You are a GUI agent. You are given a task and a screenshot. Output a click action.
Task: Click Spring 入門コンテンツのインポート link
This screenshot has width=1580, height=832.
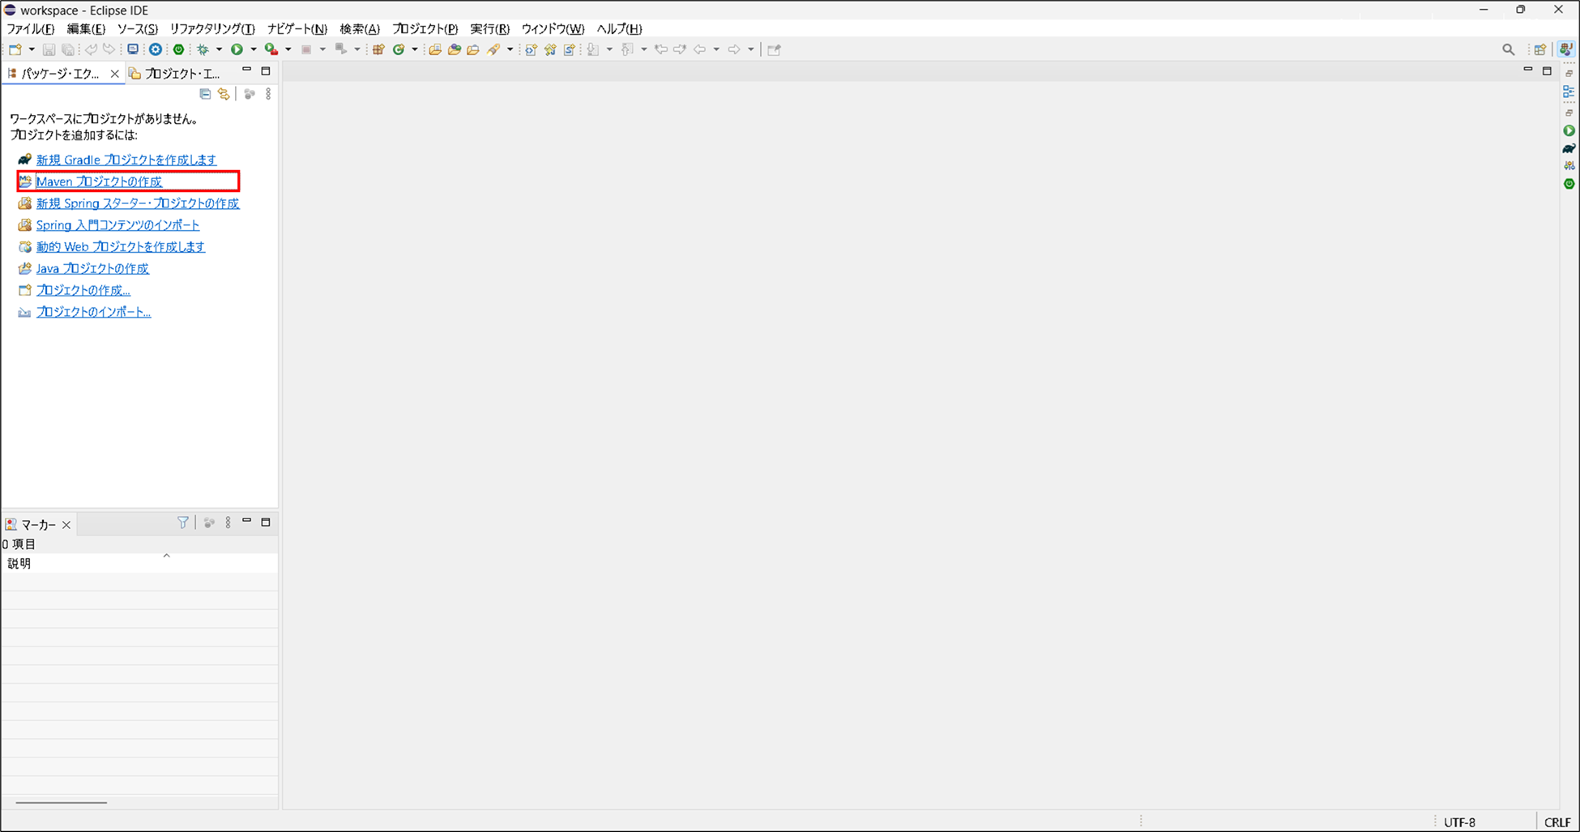click(x=117, y=225)
